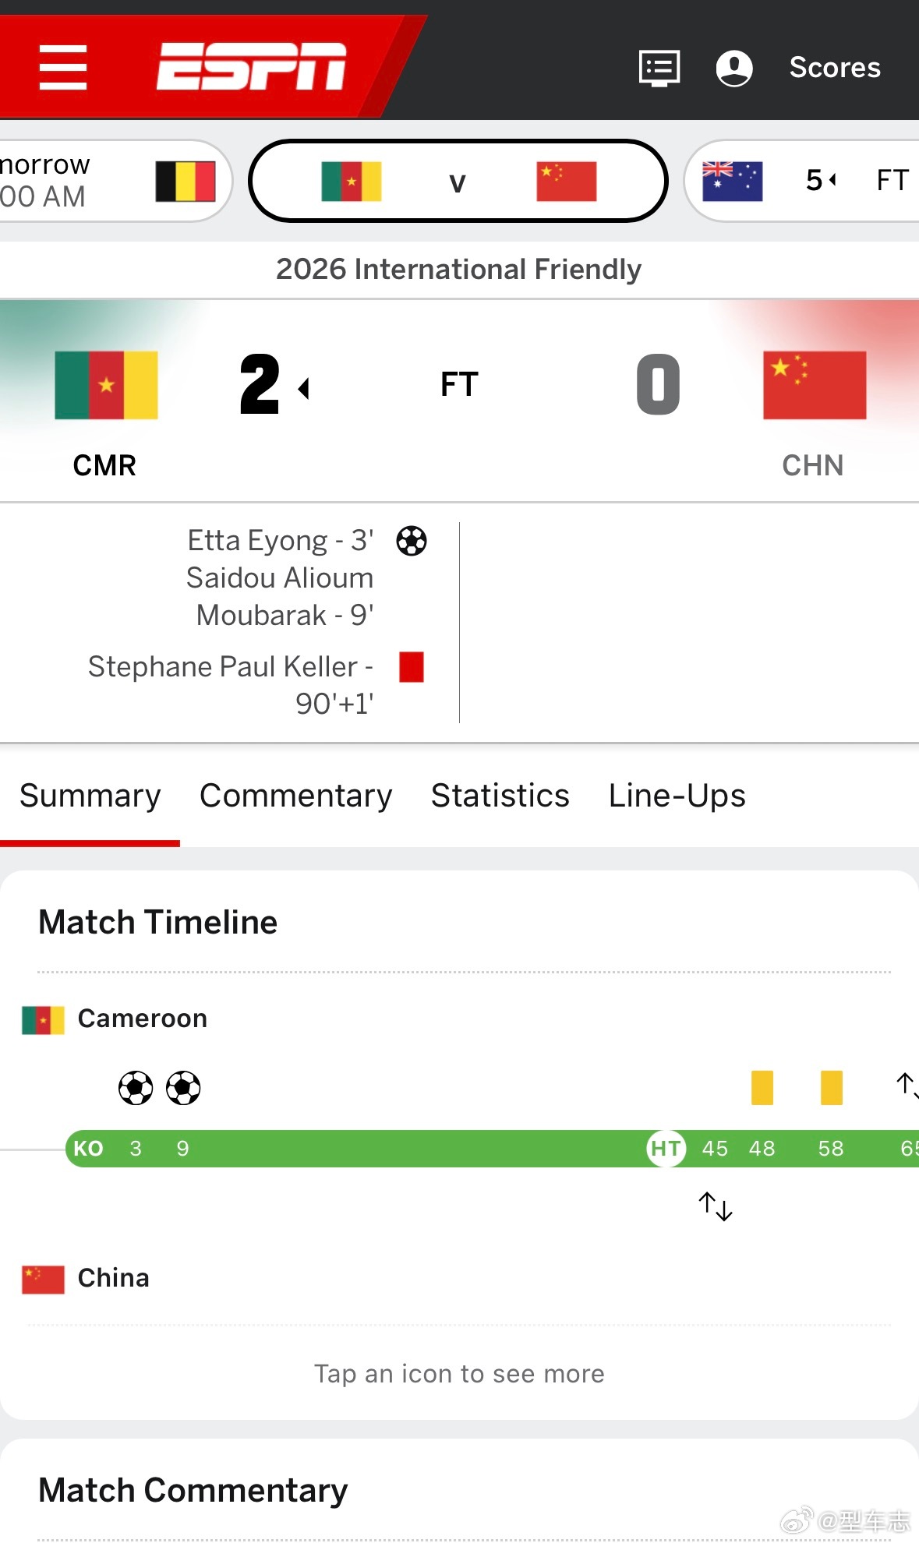The height and width of the screenshot is (1543, 919).
Task: Select the Cameroon v China match card
Action: 458,181
